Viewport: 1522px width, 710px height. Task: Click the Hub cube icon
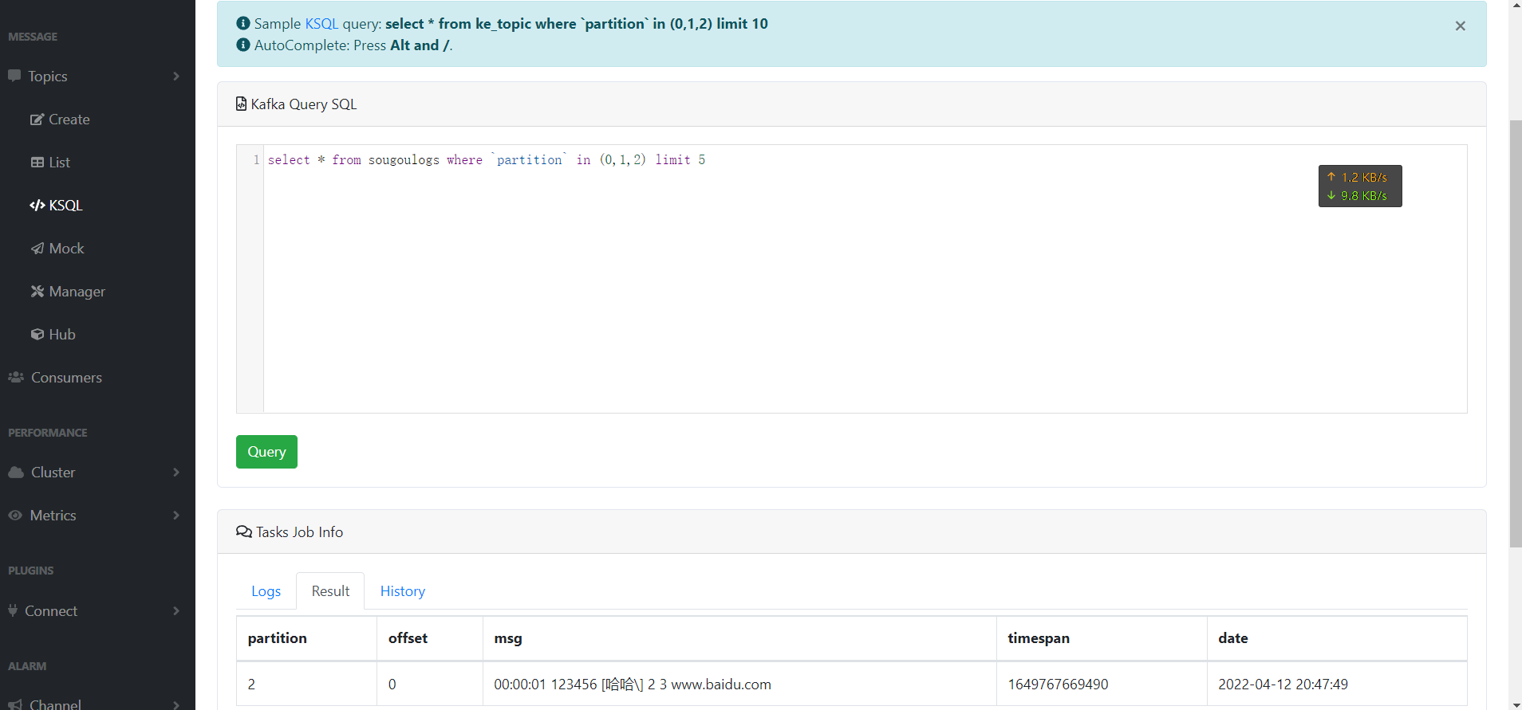coord(37,335)
